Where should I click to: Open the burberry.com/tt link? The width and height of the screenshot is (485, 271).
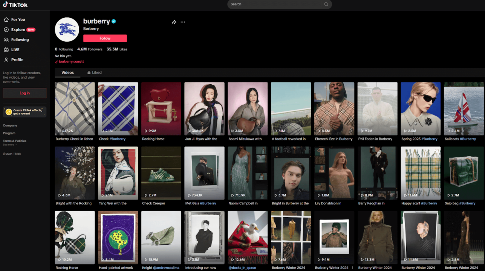click(x=71, y=62)
